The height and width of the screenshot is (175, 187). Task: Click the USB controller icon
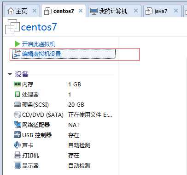click(x=18, y=135)
